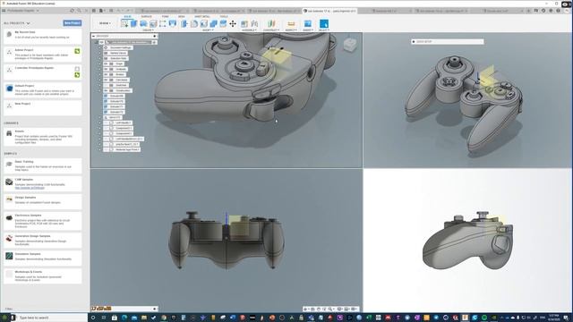
Task: Toggle visibility eye of Bodies folder
Action: point(106,74)
